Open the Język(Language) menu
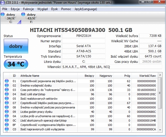The height and width of the screenshot is (137, 166). coord(86,9)
